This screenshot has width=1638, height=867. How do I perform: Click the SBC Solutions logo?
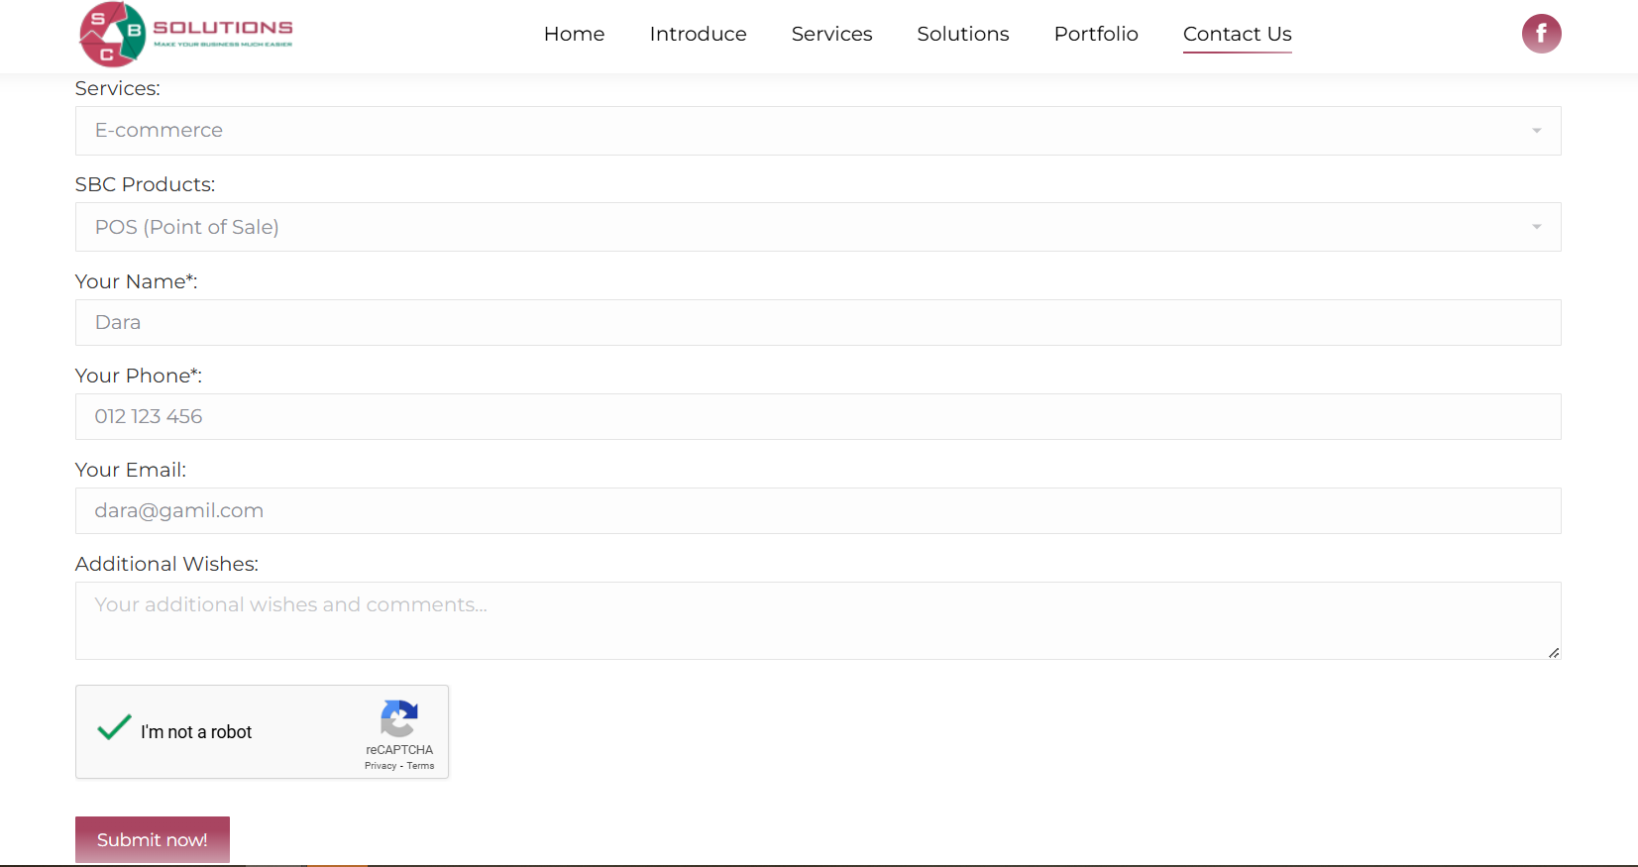coord(185,35)
